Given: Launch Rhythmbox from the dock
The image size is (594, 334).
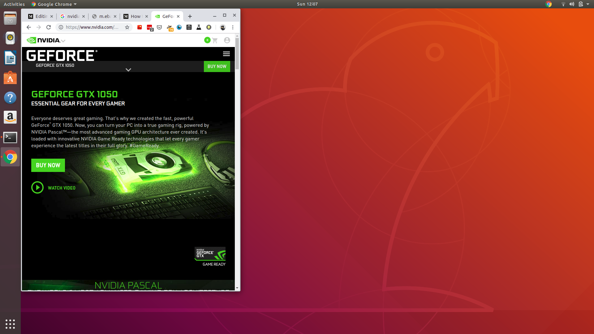Looking at the screenshot, I should [10, 38].
